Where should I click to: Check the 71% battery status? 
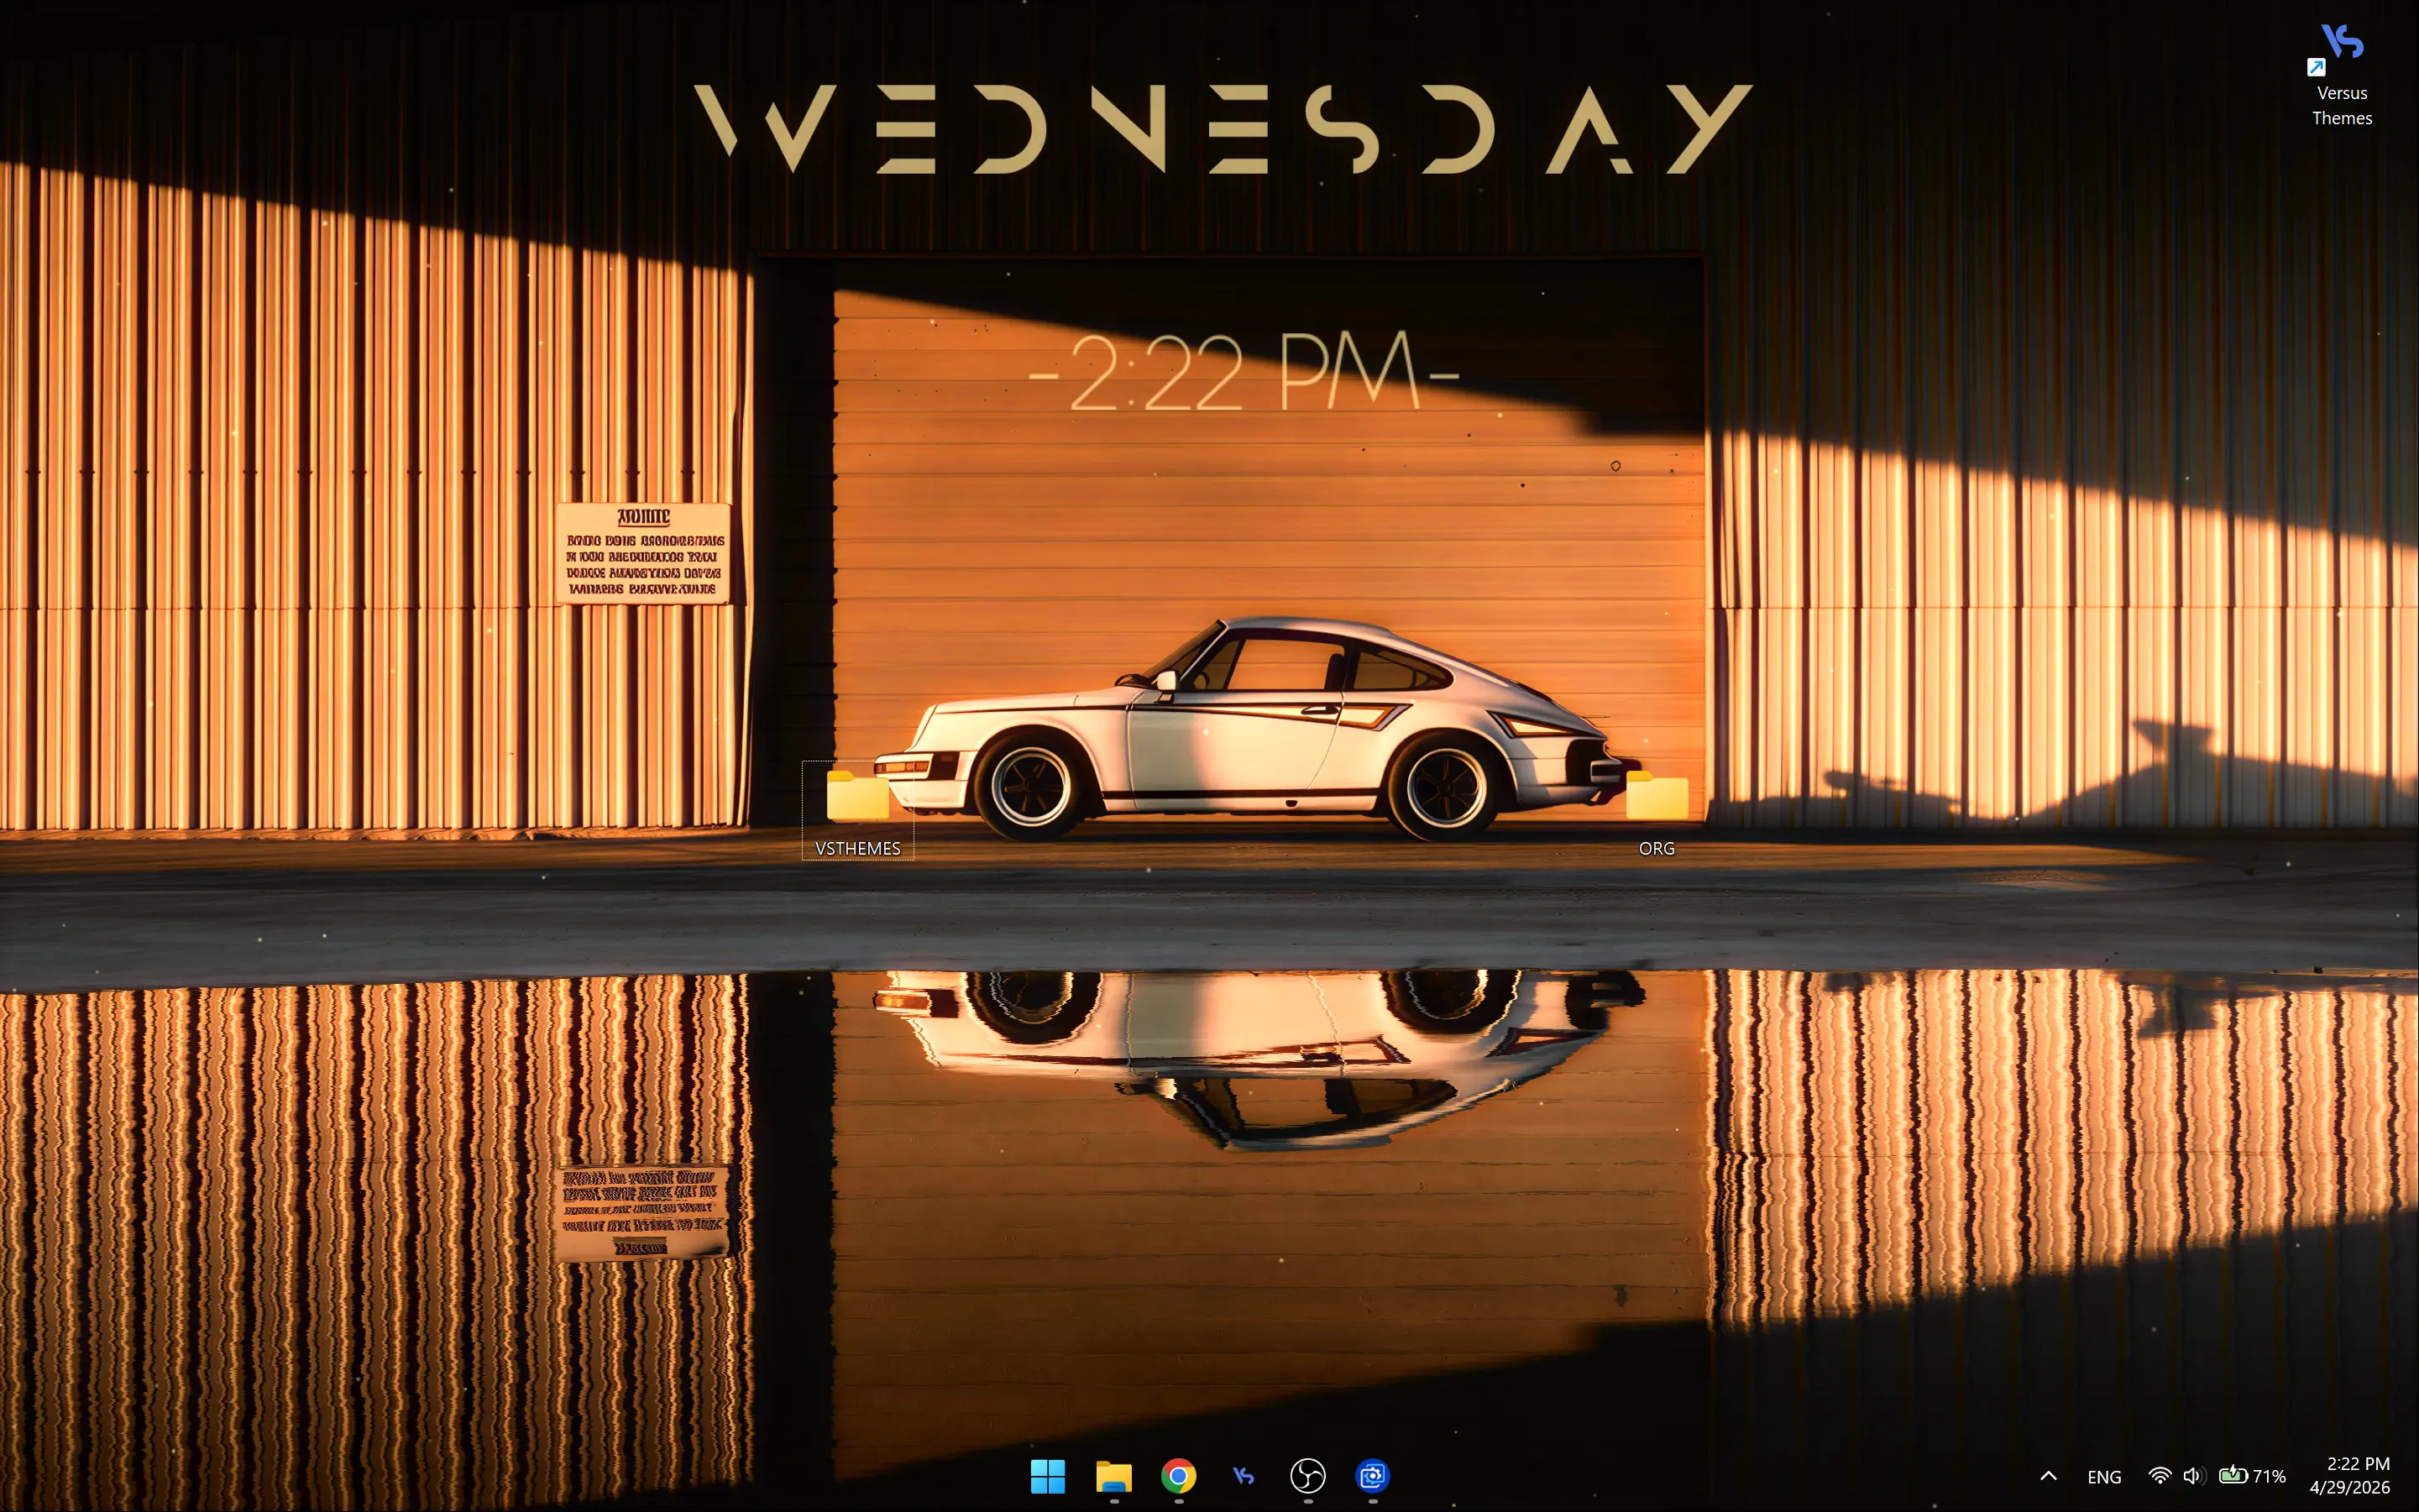coord(2252,1476)
